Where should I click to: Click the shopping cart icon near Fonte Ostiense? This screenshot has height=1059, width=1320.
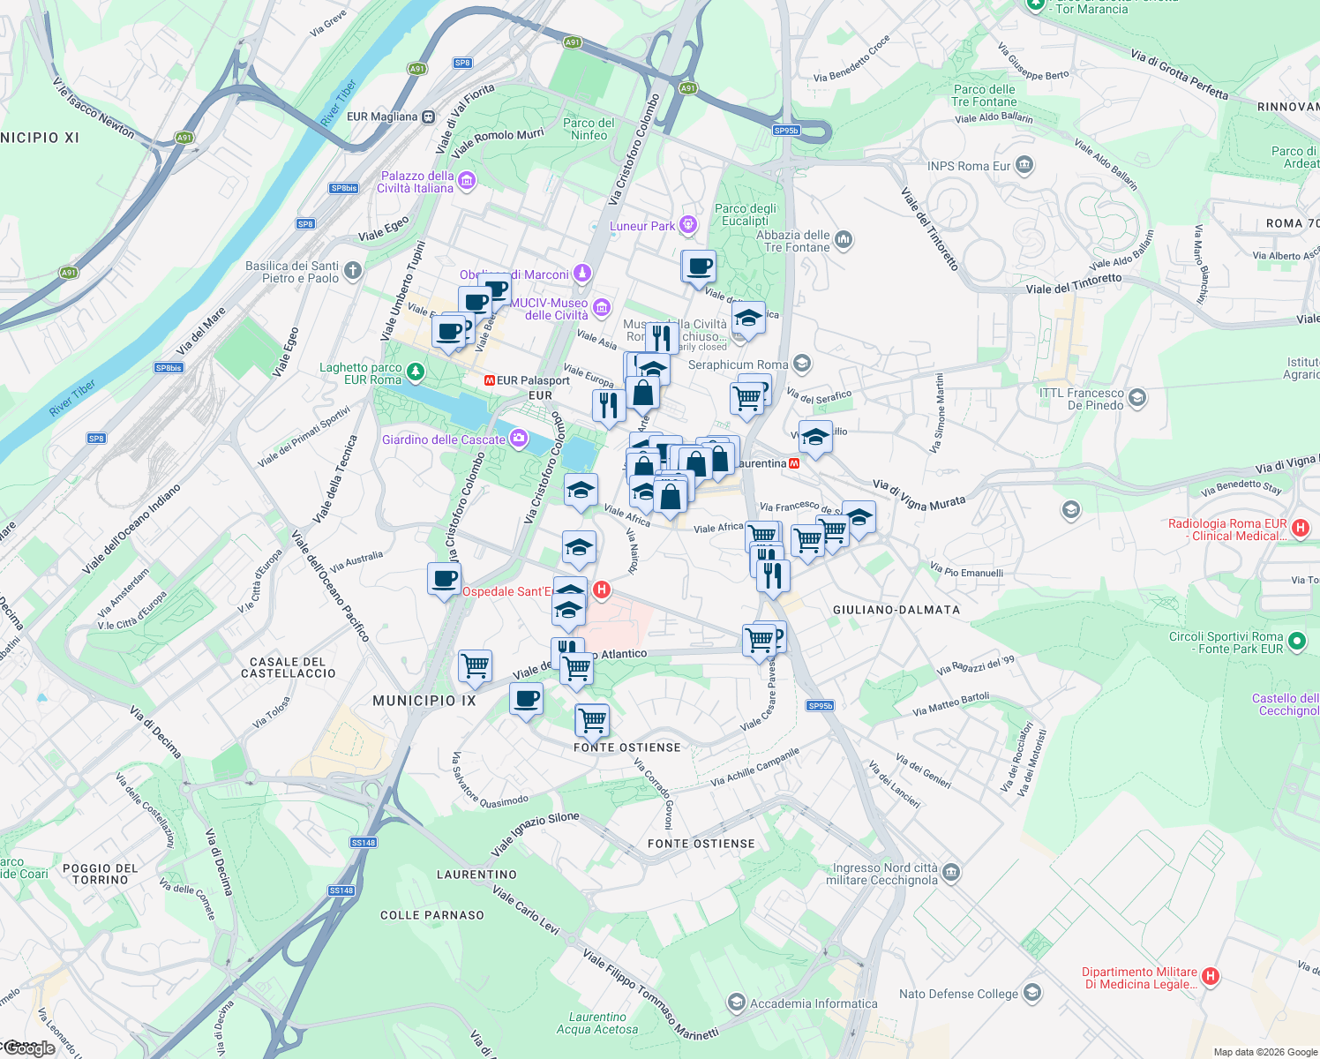click(x=591, y=721)
